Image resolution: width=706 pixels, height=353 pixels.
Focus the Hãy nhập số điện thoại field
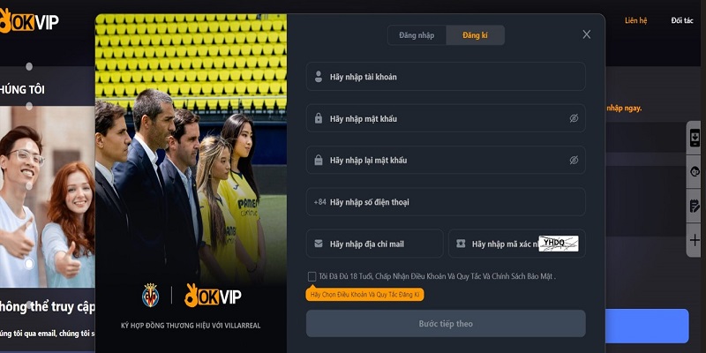[446, 202]
